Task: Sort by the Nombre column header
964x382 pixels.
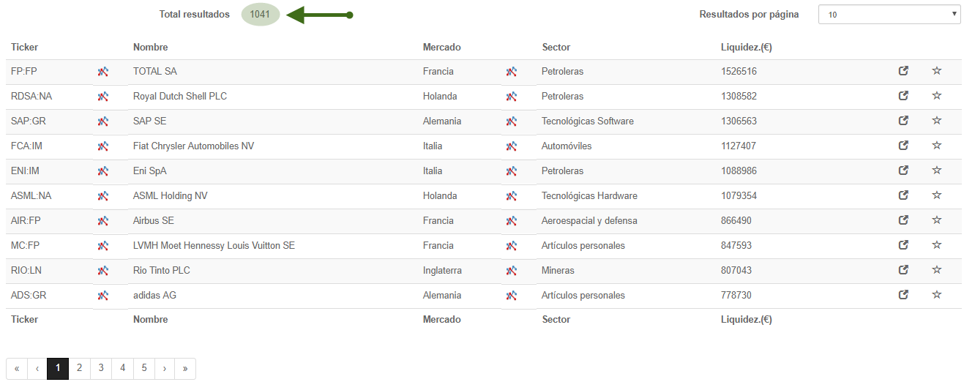Action: tap(151, 47)
